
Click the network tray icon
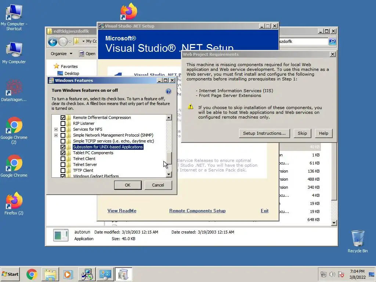(323, 274)
